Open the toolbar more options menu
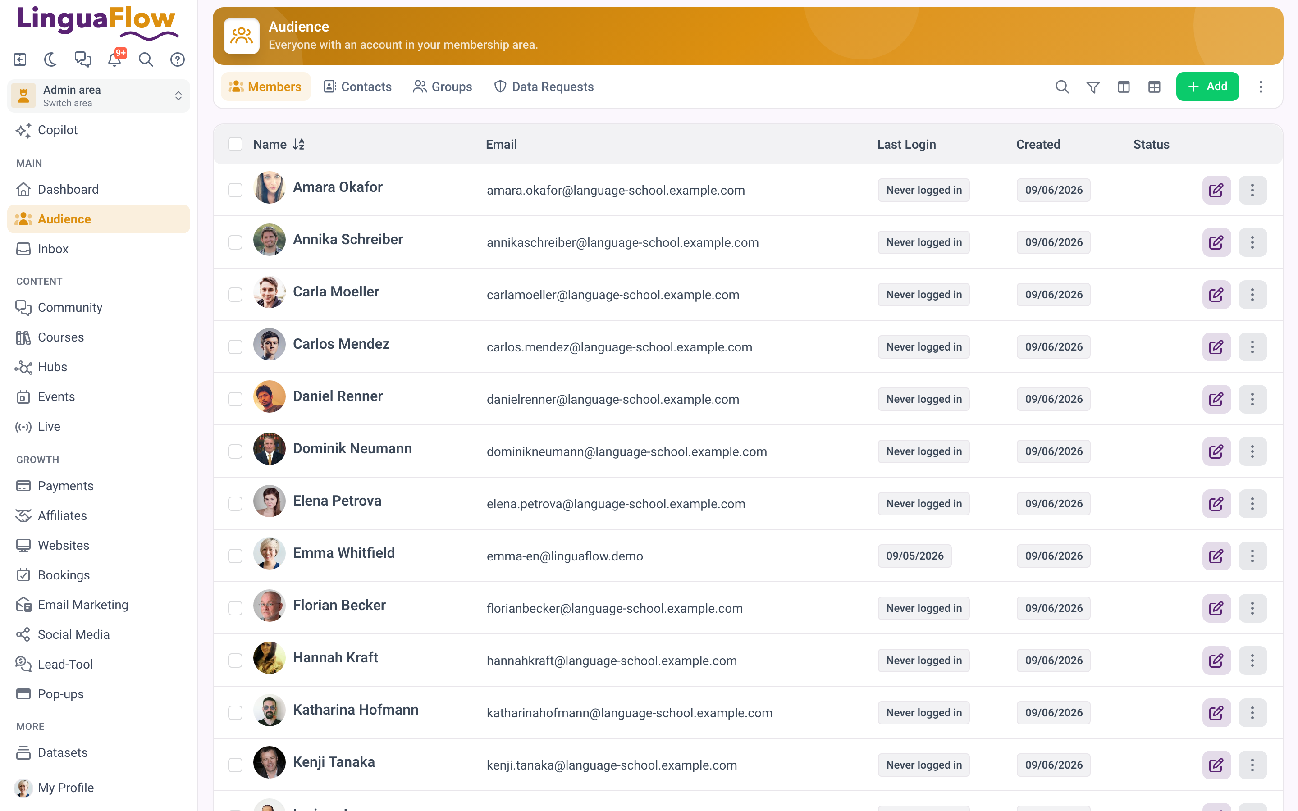The image size is (1298, 811). 1261,87
